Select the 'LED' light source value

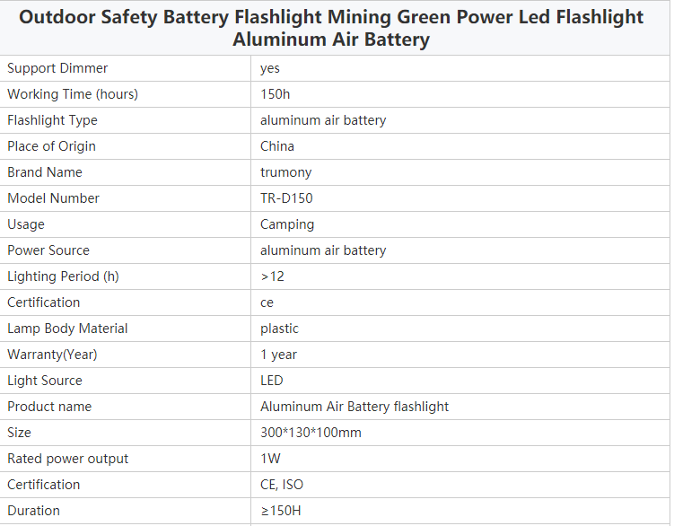(x=272, y=381)
